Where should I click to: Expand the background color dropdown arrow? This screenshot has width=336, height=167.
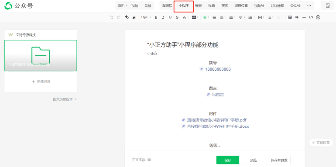[198, 17]
